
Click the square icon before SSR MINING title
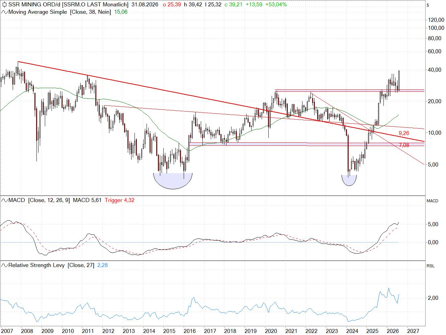click(x=4, y=5)
